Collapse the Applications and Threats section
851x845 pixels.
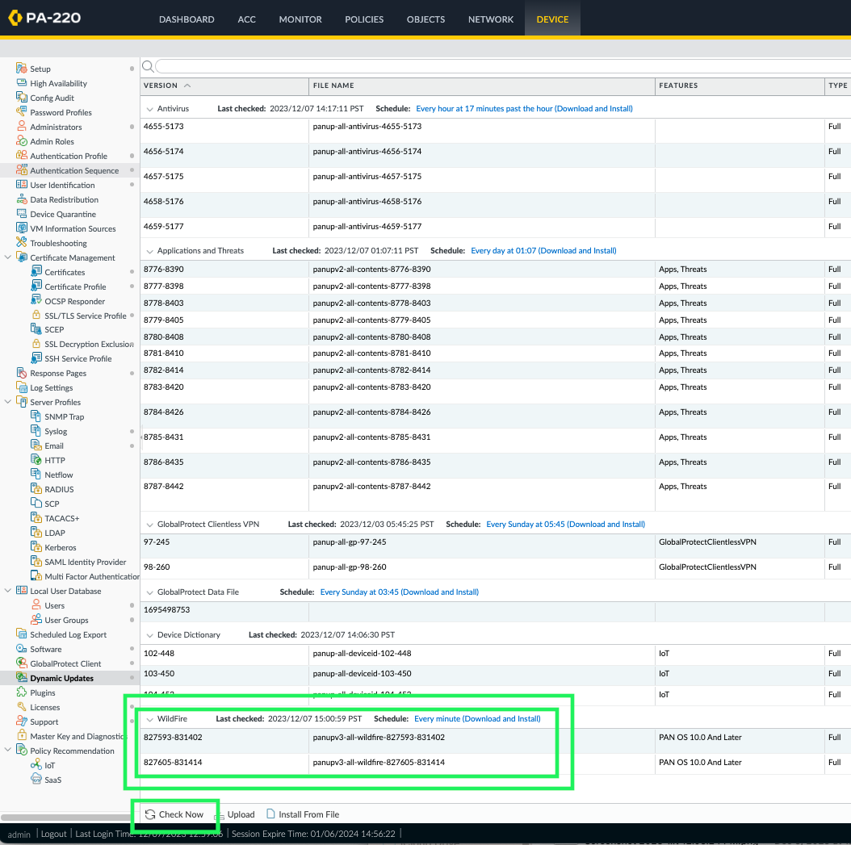coord(151,250)
